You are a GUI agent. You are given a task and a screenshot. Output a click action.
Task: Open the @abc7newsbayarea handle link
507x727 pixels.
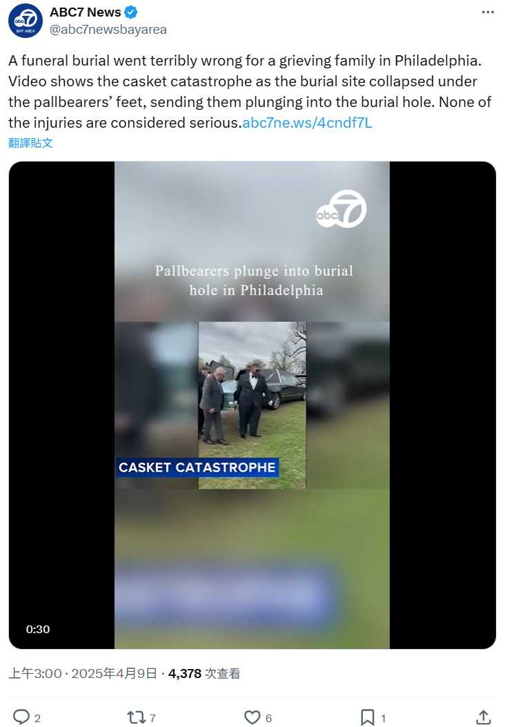[108, 30]
